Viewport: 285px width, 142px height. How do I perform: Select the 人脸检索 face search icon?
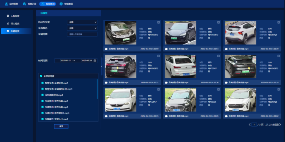(x=8, y=16)
